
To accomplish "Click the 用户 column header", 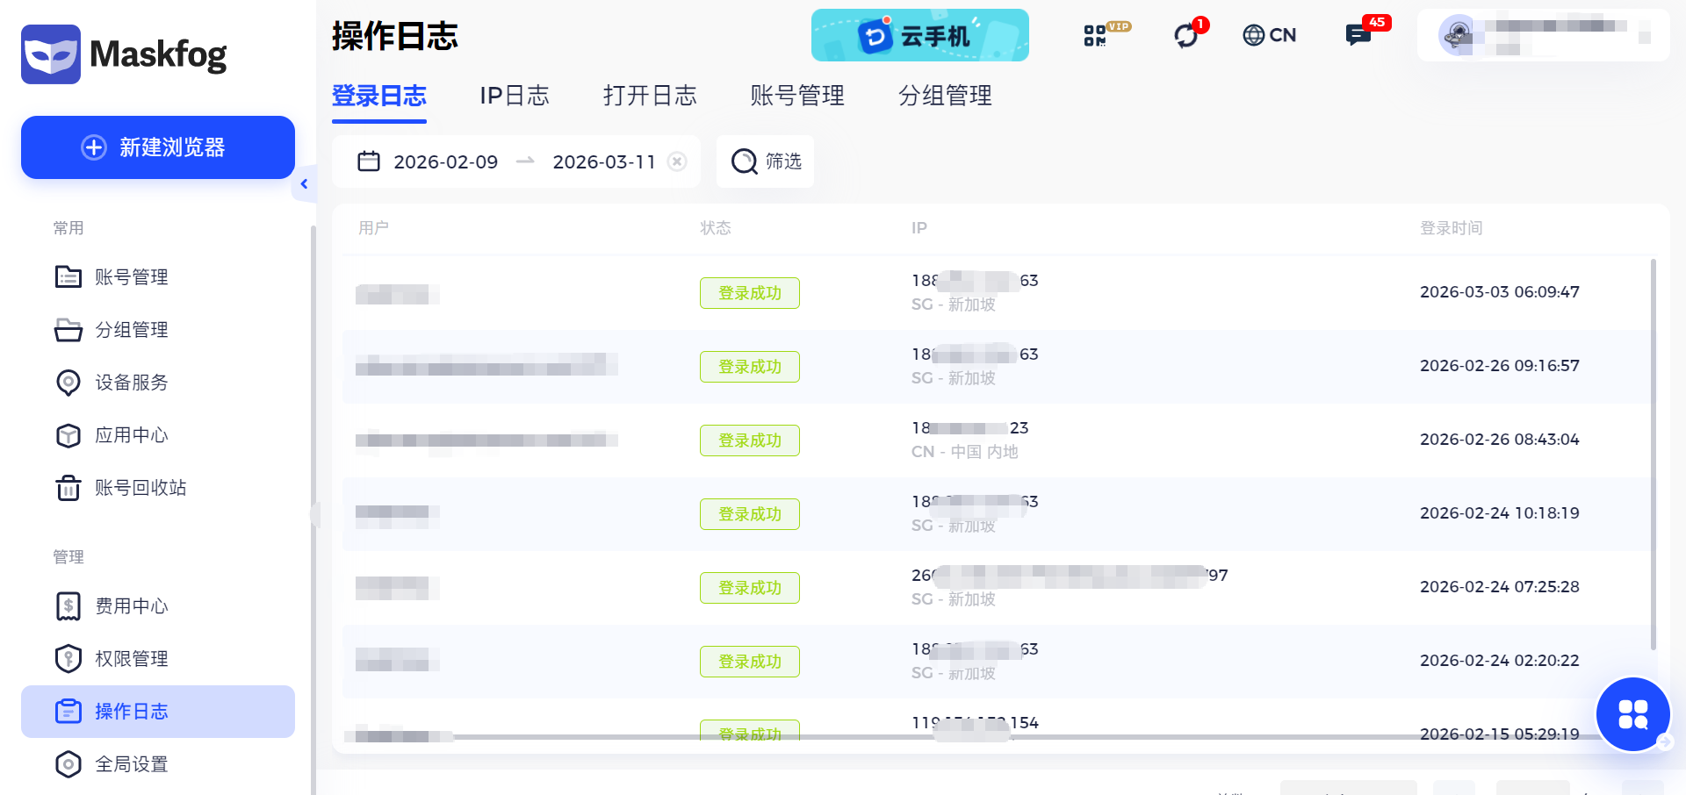I will (x=373, y=228).
